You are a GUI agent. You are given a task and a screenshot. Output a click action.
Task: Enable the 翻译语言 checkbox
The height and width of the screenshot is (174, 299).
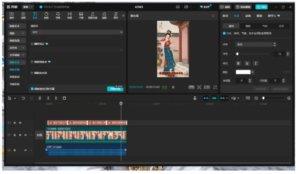click(x=32, y=44)
